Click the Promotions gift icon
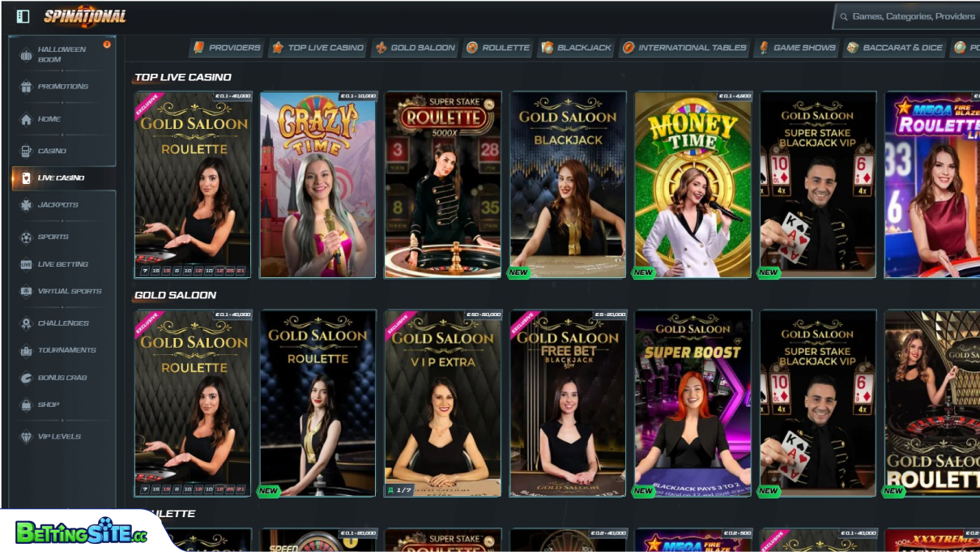The image size is (980, 552). click(27, 87)
